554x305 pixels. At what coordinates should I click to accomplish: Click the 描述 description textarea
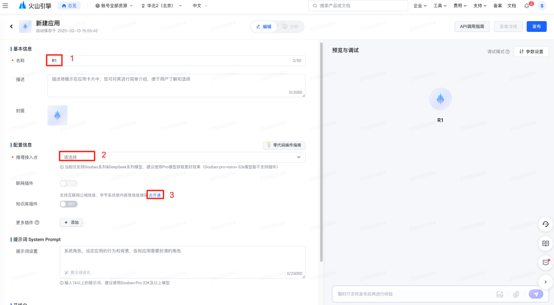pyautogui.click(x=176, y=86)
